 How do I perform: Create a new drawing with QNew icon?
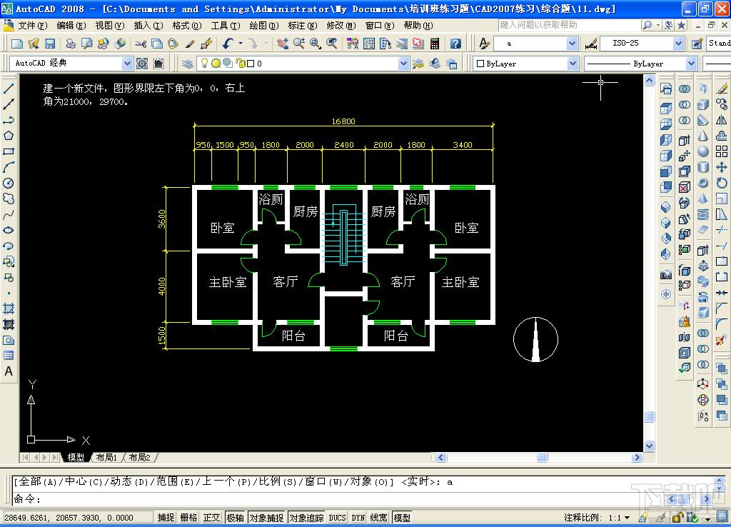[x=17, y=44]
